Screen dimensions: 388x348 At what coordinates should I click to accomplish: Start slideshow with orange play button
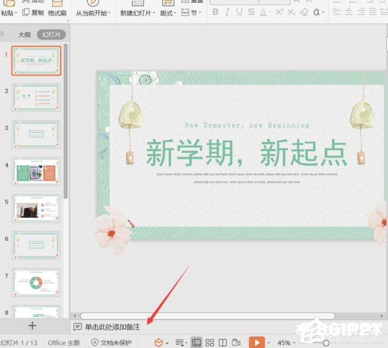coord(257,342)
